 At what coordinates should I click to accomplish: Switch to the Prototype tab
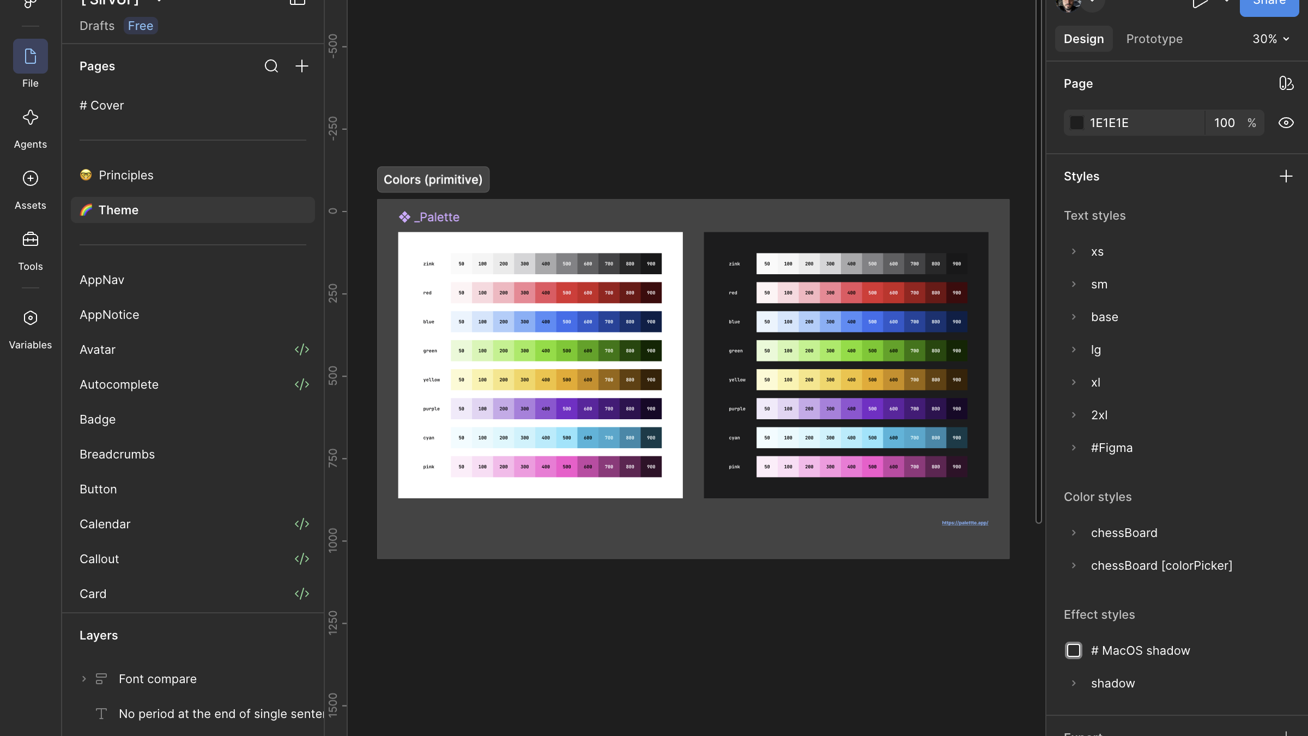(x=1154, y=39)
